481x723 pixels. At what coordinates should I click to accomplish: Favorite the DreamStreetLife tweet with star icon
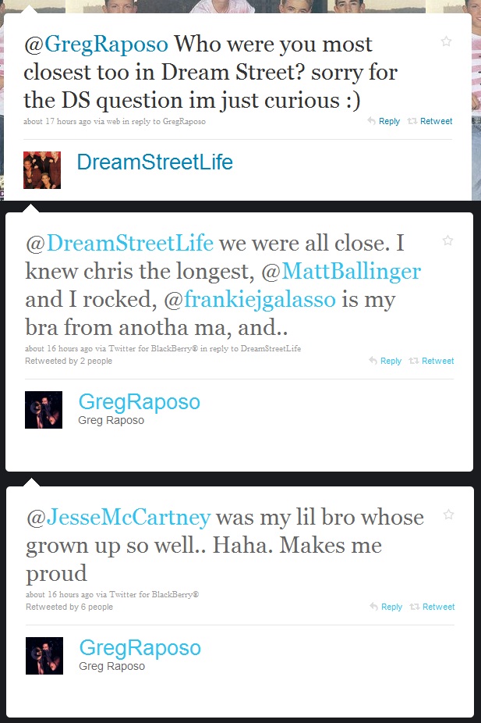[446, 41]
